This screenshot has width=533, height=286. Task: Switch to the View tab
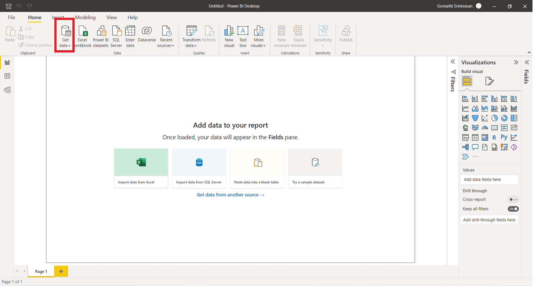[x=112, y=17]
